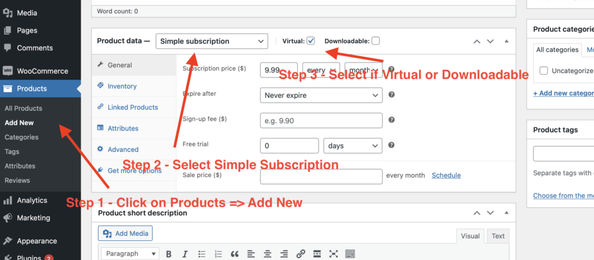The height and width of the screenshot is (260, 594).
Task: Toggle the fullscreen editor icon
Action: [x=334, y=254]
